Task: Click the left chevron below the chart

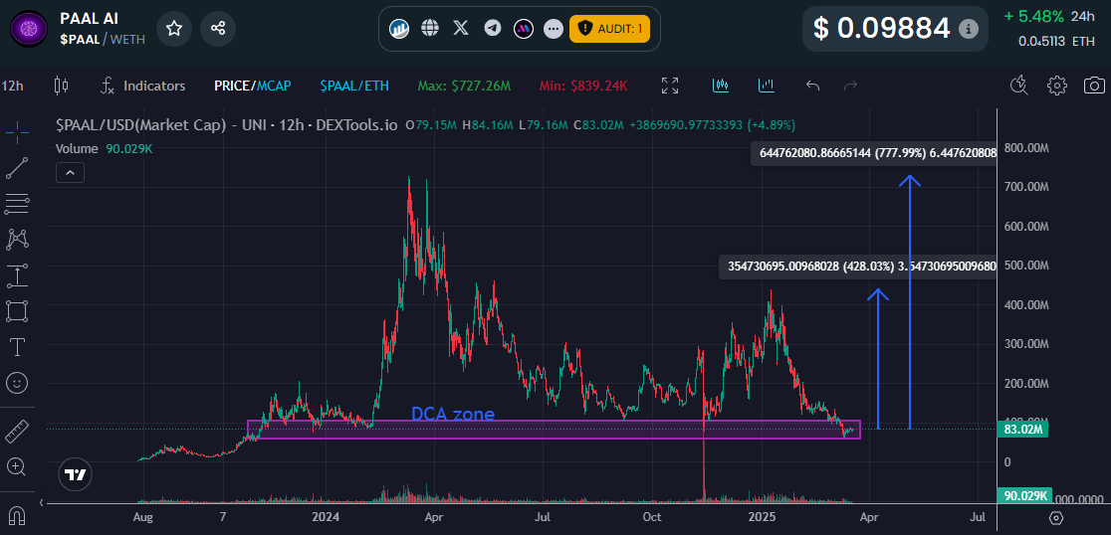Action: 42,502
